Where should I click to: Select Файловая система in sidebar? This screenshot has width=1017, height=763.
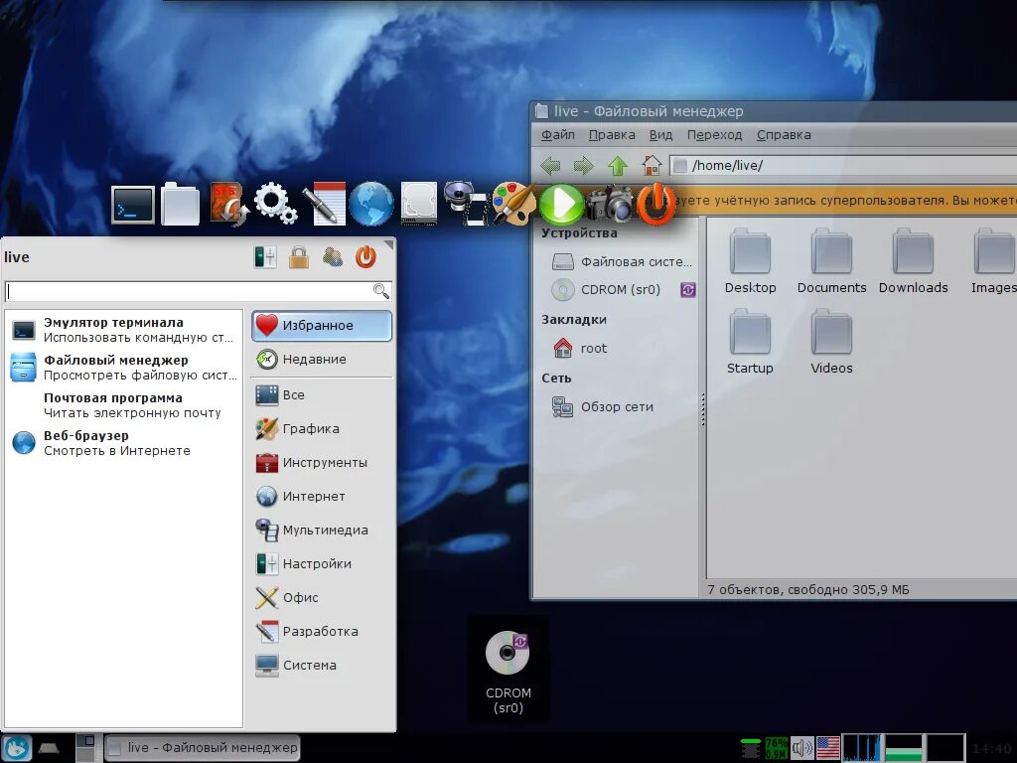point(623,262)
